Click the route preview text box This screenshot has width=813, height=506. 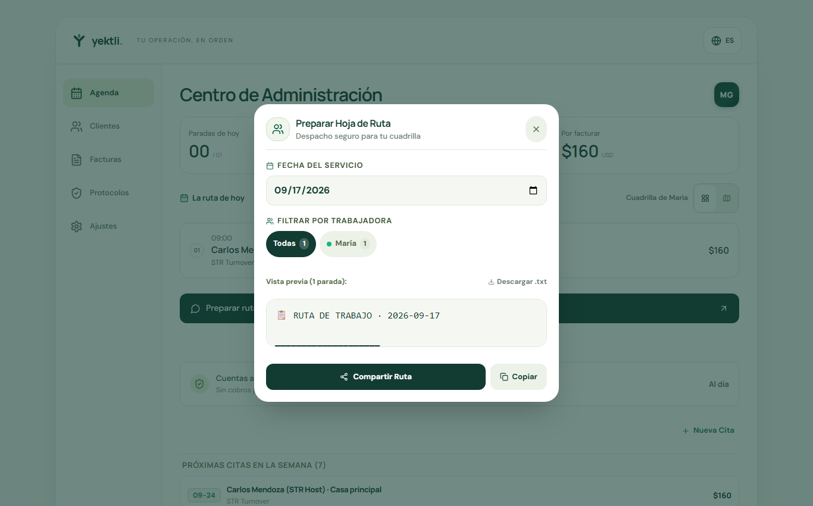(x=406, y=323)
